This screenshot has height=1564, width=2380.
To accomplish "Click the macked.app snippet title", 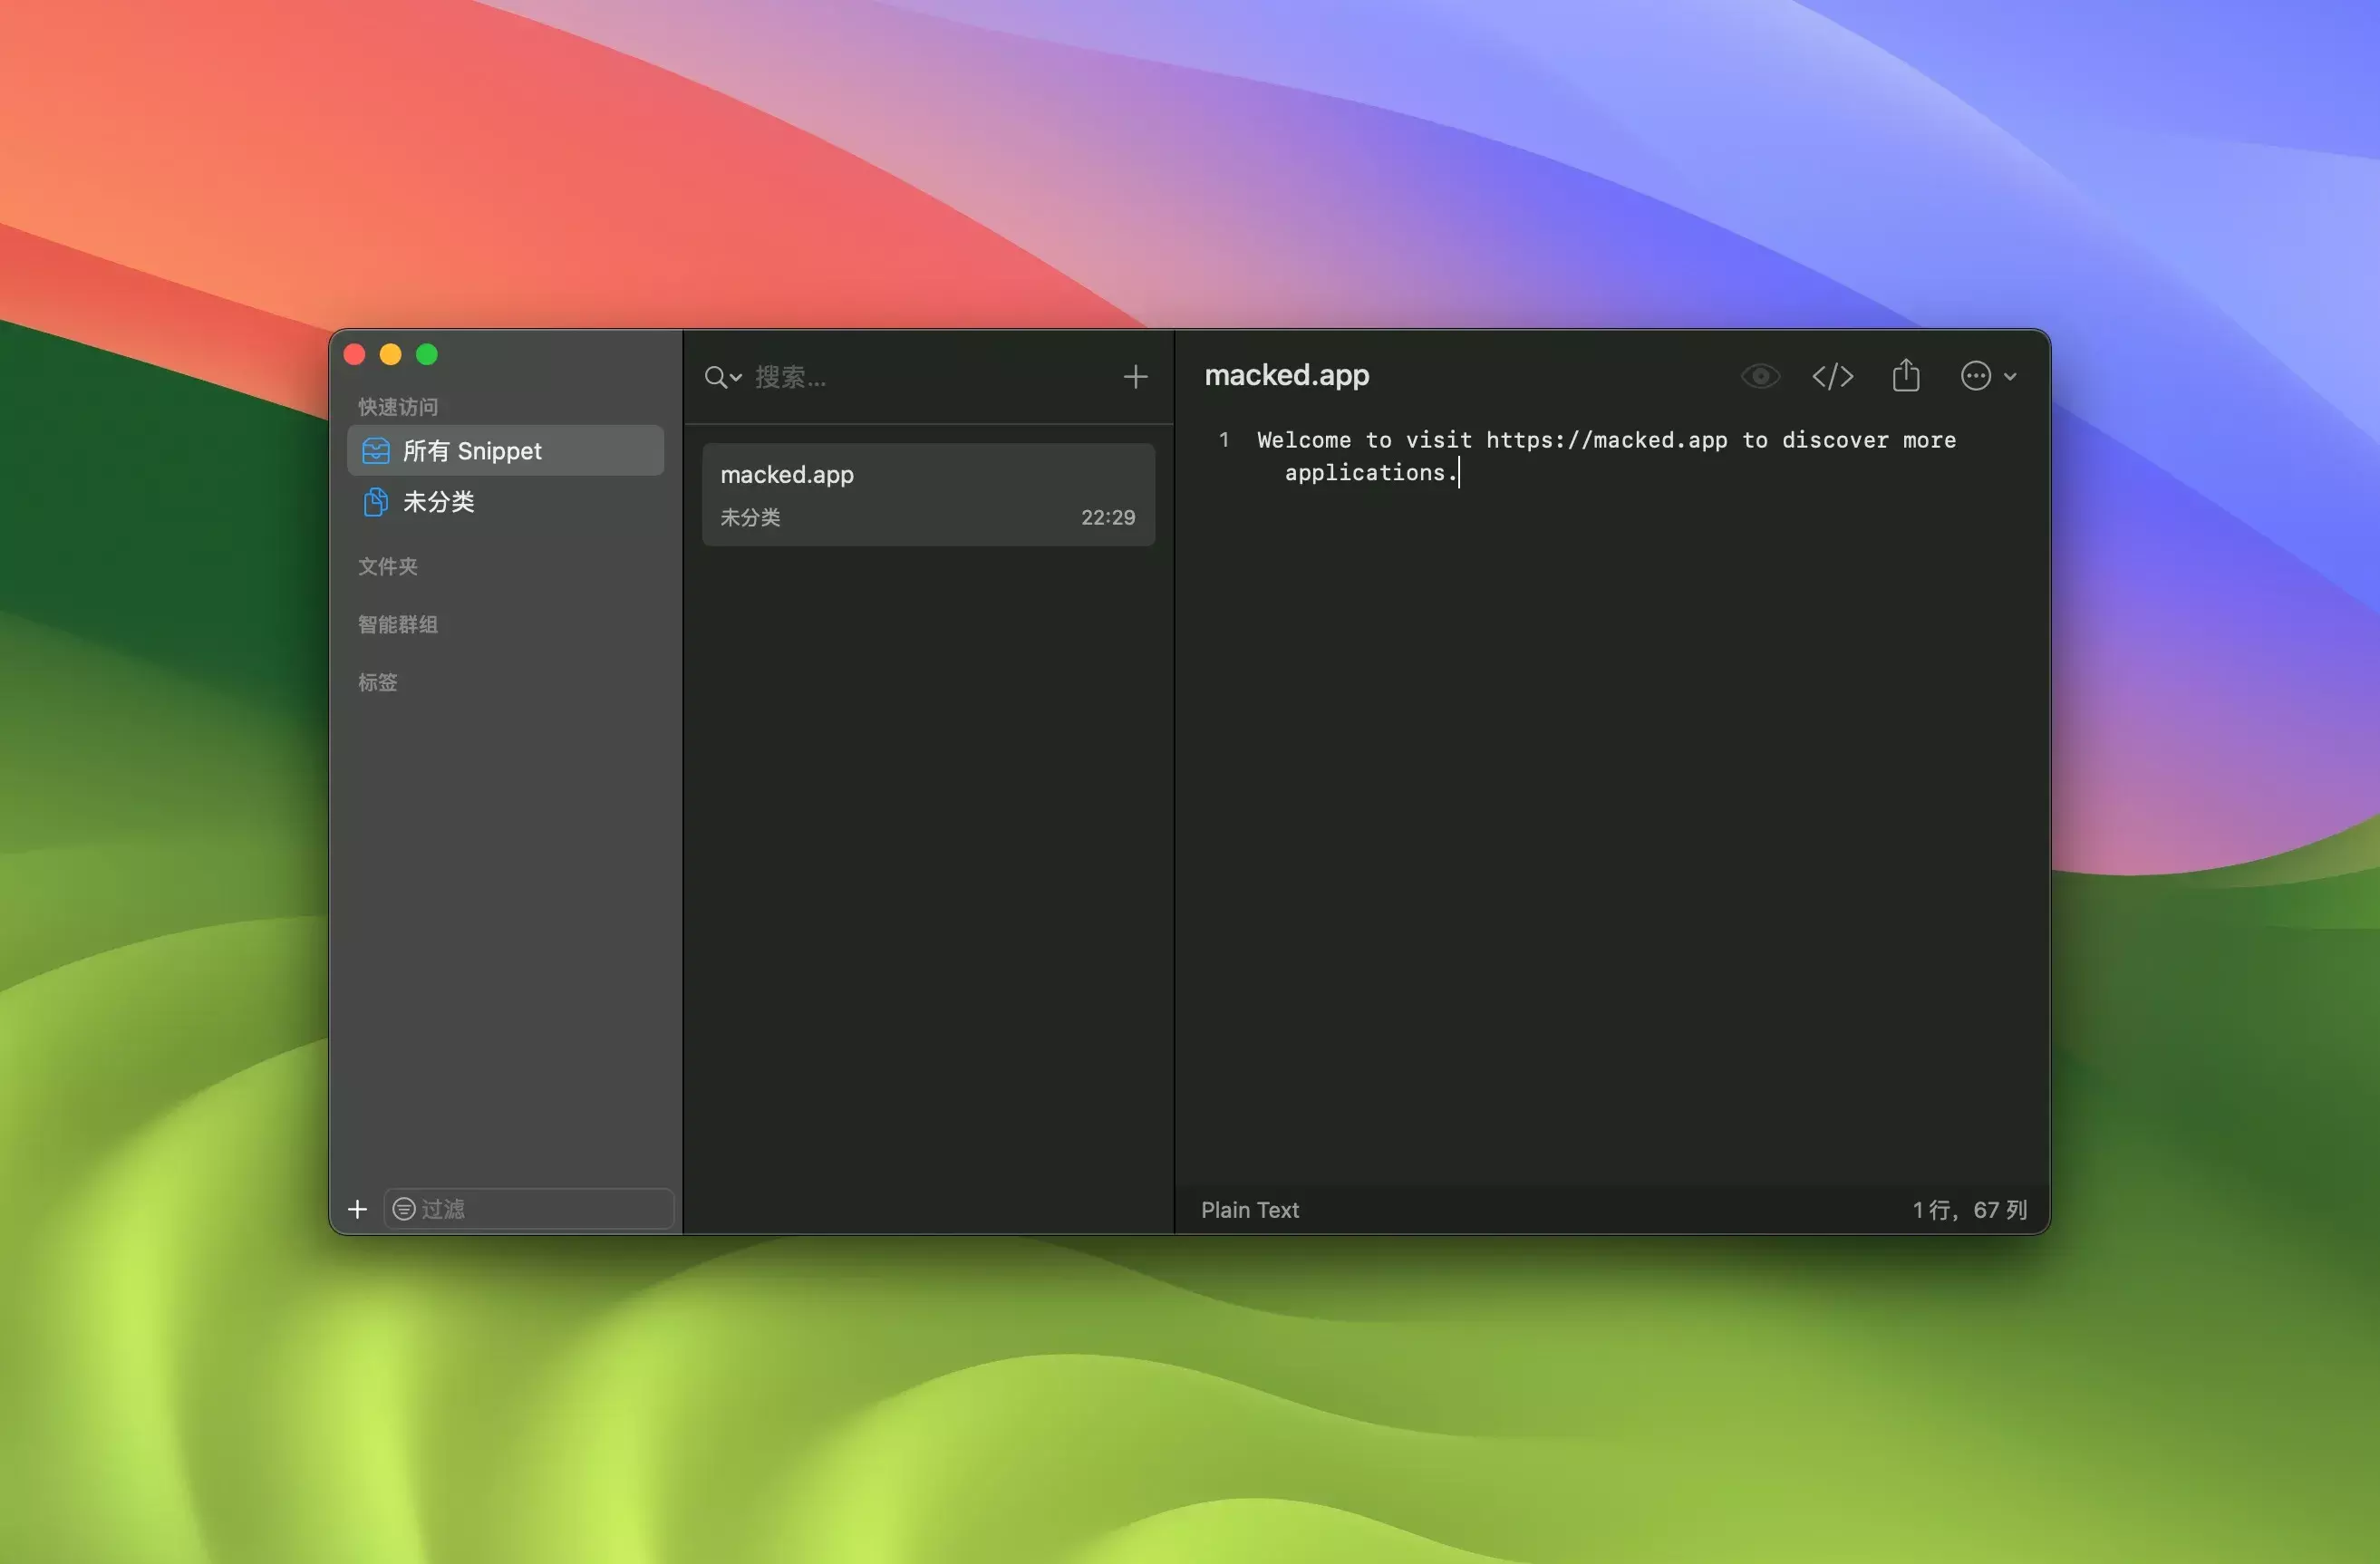I will (1286, 375).
